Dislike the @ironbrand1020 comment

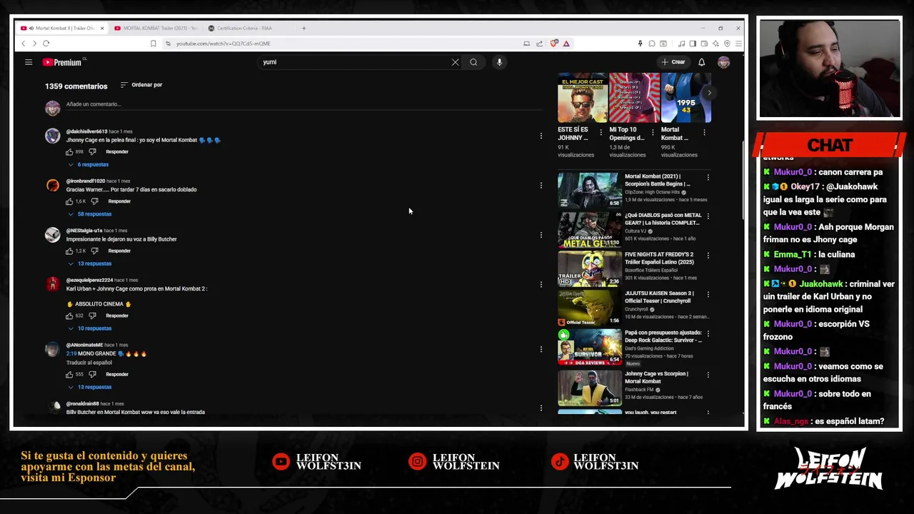[94, 201]
